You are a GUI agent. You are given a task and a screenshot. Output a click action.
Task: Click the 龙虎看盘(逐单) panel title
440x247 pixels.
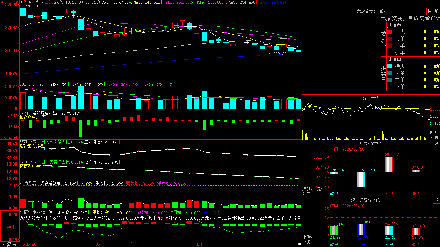click(371, 11)
